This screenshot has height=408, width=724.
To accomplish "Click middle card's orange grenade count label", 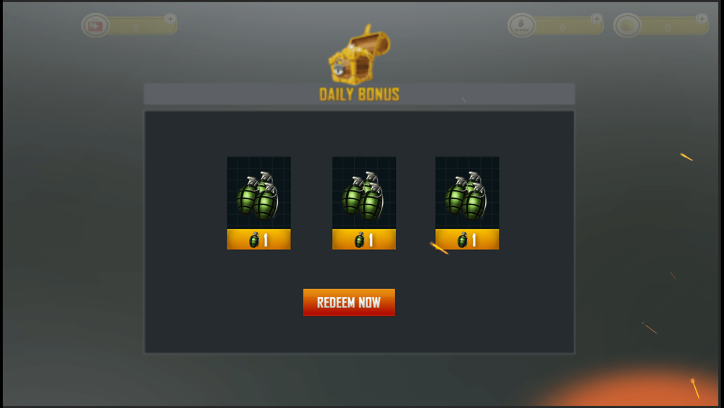I will 364,239.
